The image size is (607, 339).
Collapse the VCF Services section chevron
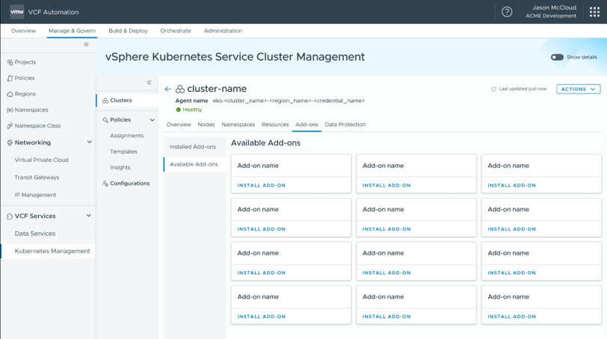(x=89, y=216)
